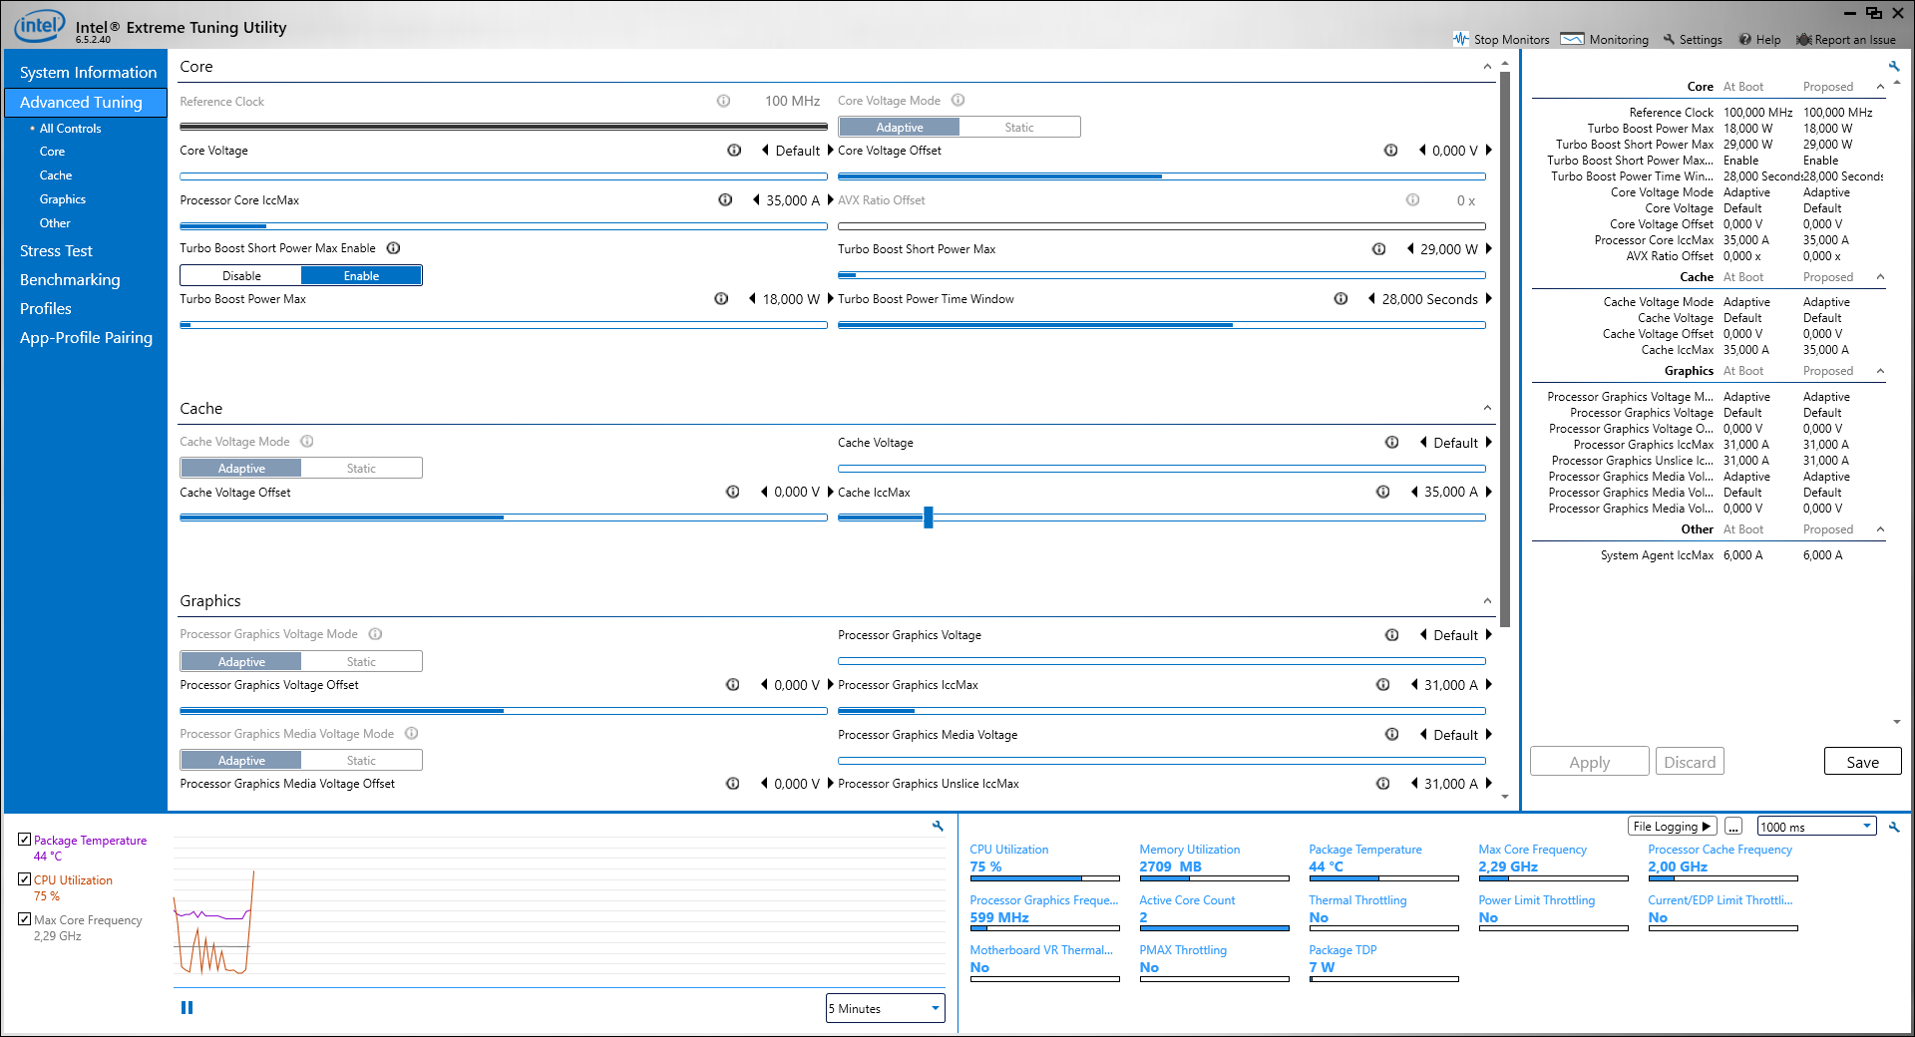Open Profiles page
Image resolution: width=1915 pixels, height=1037 pixels.
tap(46, 309)
